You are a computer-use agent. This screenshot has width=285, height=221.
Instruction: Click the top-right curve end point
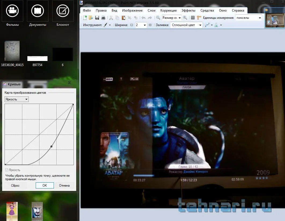tap(73, 104)
